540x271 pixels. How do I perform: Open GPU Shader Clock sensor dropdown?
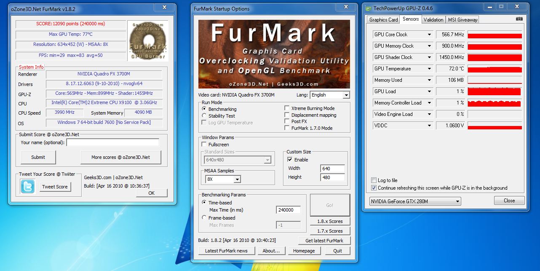pyautogui.click(x=430, y=57)
